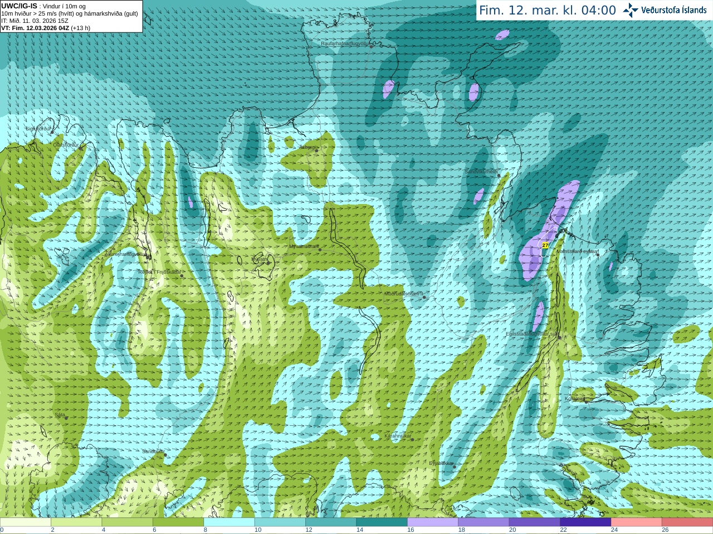
Task: Pick the 24–26 m/s pink legend swatch
Action: pos(637,522)
